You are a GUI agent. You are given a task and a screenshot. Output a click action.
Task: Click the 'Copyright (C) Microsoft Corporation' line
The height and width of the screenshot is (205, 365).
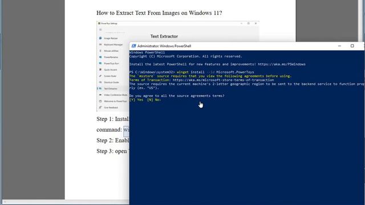(186, 56)
